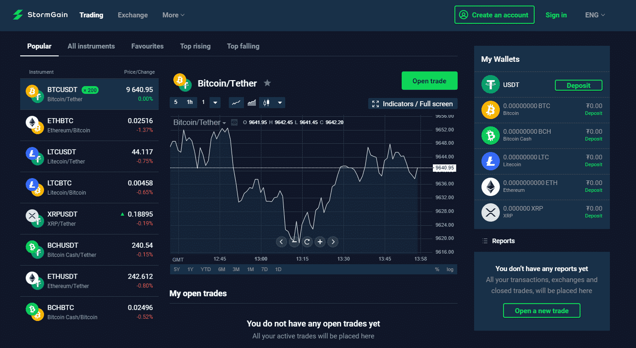The height and width of the screenshot is (348, 636).
Task: Select the 1h interval
Action: tap(189, 103)
